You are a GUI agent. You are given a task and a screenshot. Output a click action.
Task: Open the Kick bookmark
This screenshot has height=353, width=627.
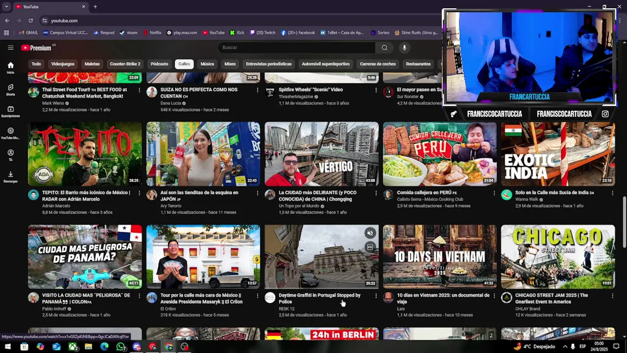point(237,33)
